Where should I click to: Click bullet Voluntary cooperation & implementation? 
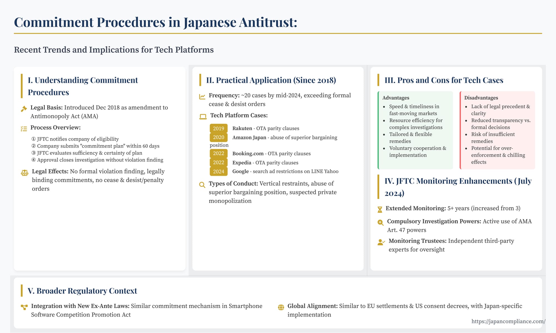tap(418, 151)
